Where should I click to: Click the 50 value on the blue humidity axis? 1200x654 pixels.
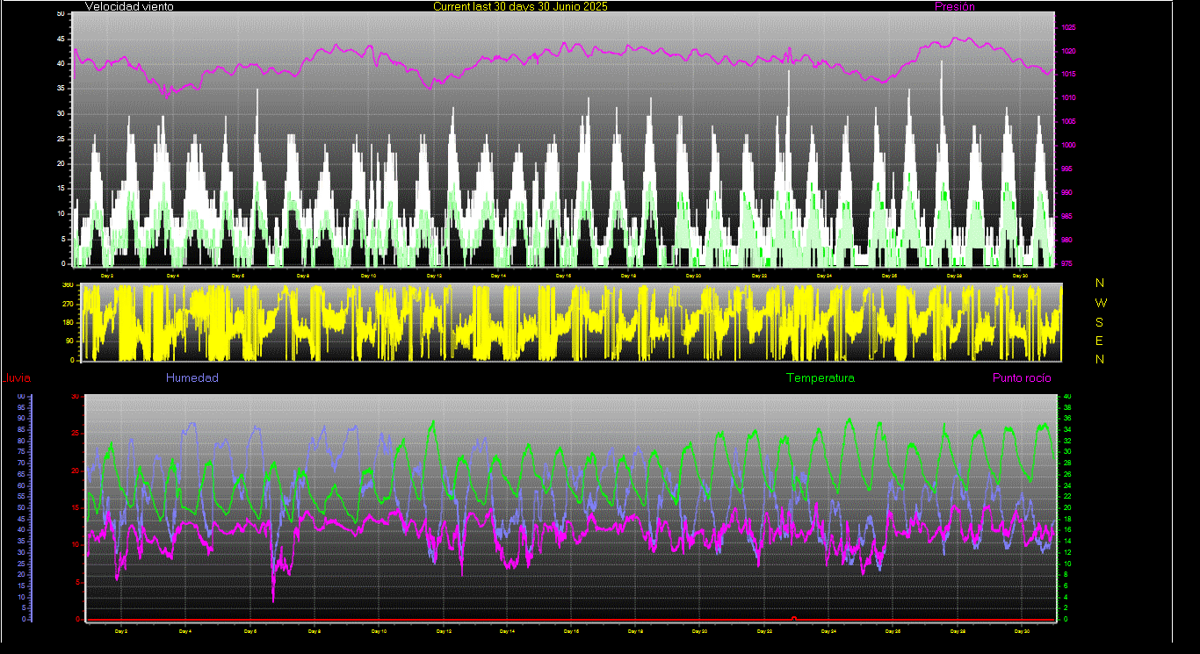20,507
